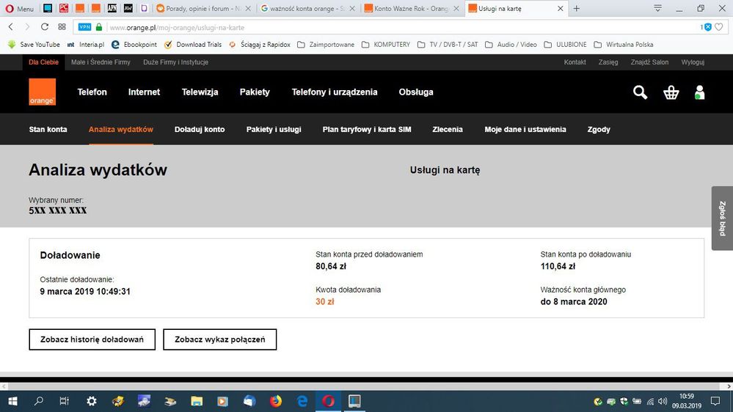Switch to pinned AW tab
This screenshot has width=733, height=412.
128,8
